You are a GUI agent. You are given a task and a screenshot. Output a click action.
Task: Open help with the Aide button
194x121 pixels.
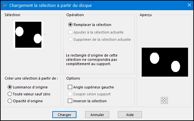(130, 115)
